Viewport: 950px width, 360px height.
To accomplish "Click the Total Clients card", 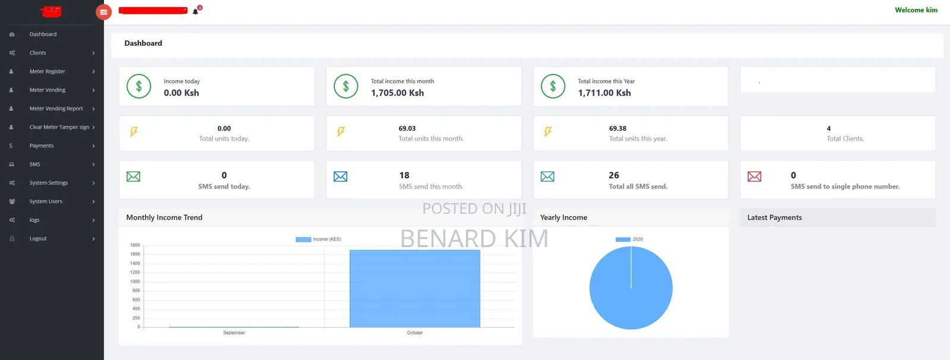I will pos(837,133).
